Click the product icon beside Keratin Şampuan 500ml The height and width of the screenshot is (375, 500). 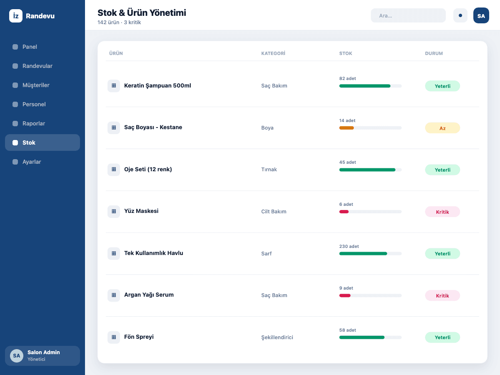tap(114, 86)
